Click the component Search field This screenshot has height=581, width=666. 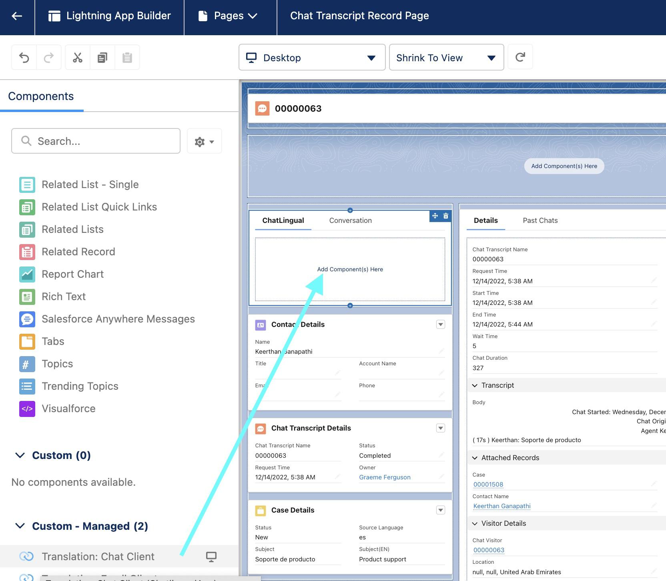coord(96,141)
